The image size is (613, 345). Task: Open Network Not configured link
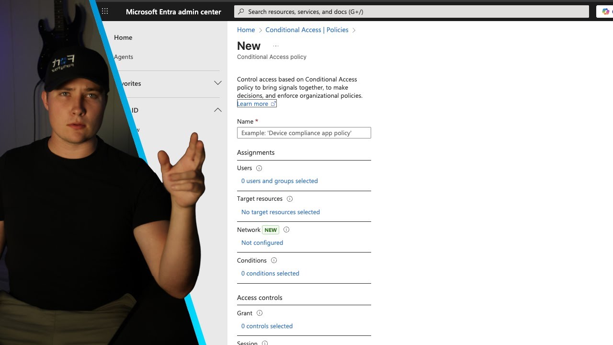click(x=262, y=243)
